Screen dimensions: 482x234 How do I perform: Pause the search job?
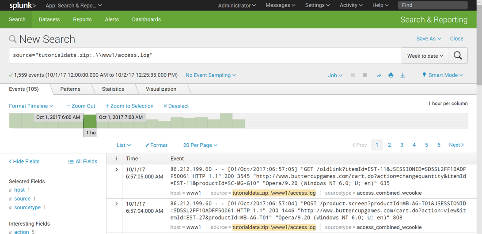(x=353, y=75)
